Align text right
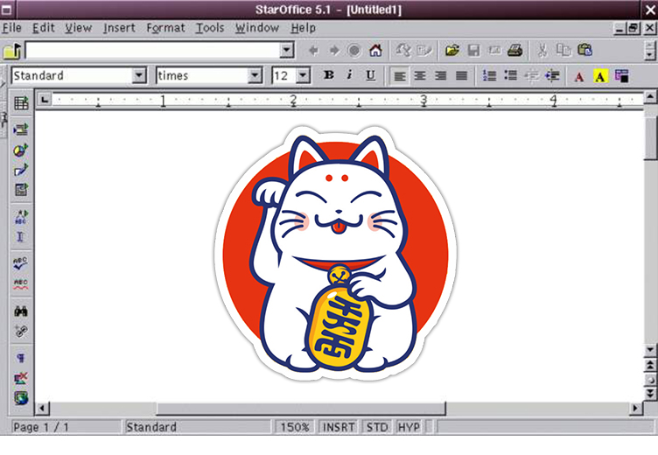 click(x=441, y=76)
